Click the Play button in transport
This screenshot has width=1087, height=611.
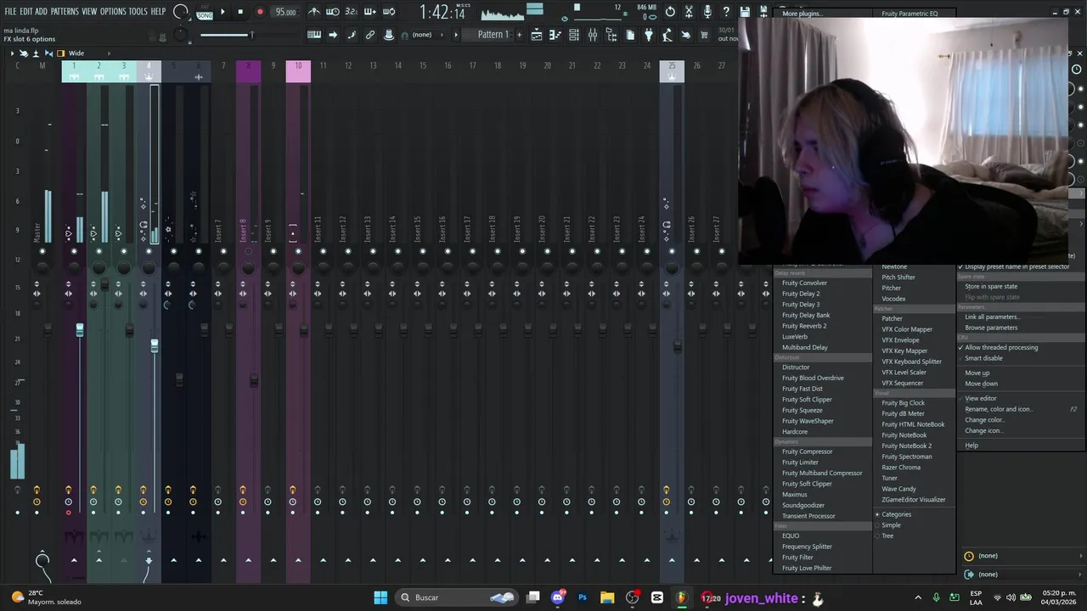(x=222, y=12)
